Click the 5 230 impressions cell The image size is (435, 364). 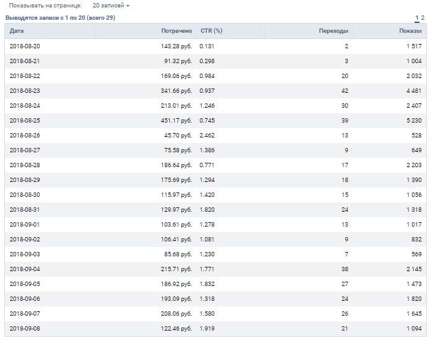[x=414, y=121]
